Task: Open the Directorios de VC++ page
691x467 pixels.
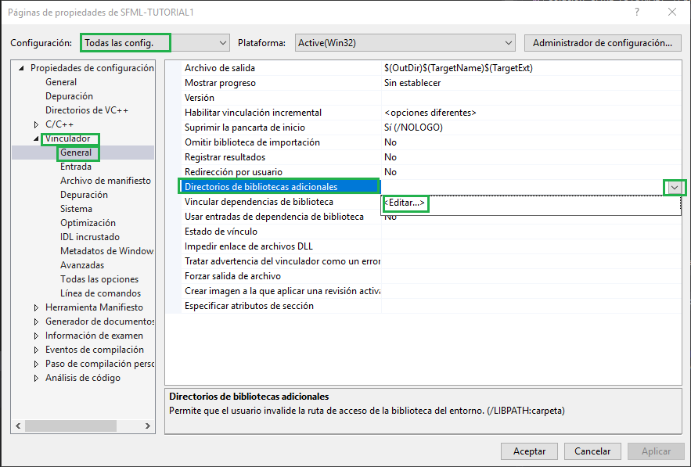Action: click(x=88, y=110)
